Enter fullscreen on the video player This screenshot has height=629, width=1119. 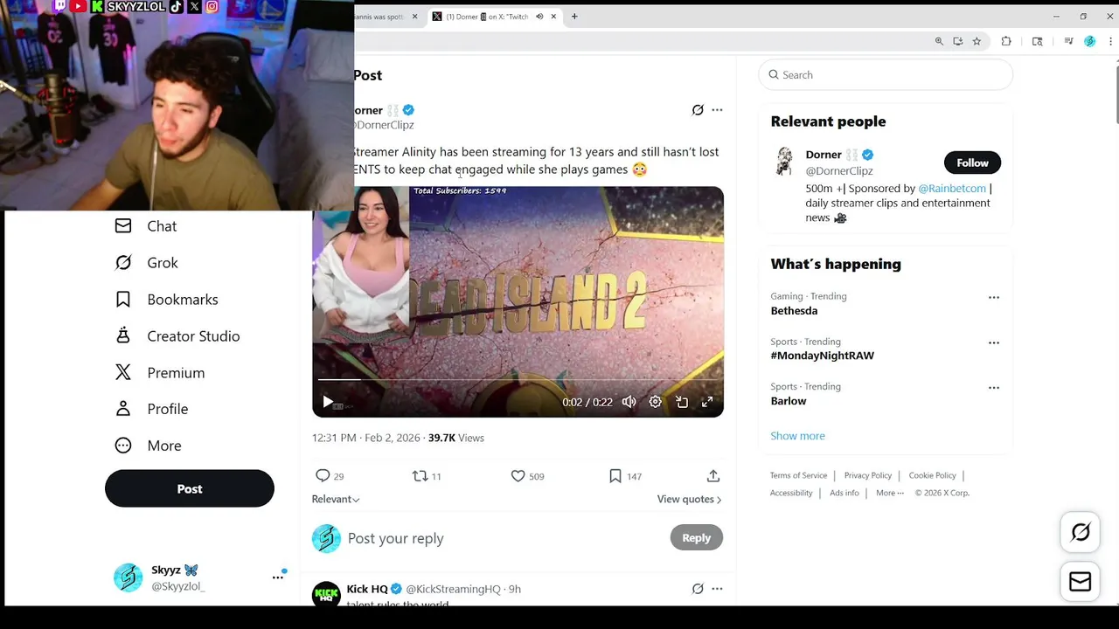coord(707,402)
